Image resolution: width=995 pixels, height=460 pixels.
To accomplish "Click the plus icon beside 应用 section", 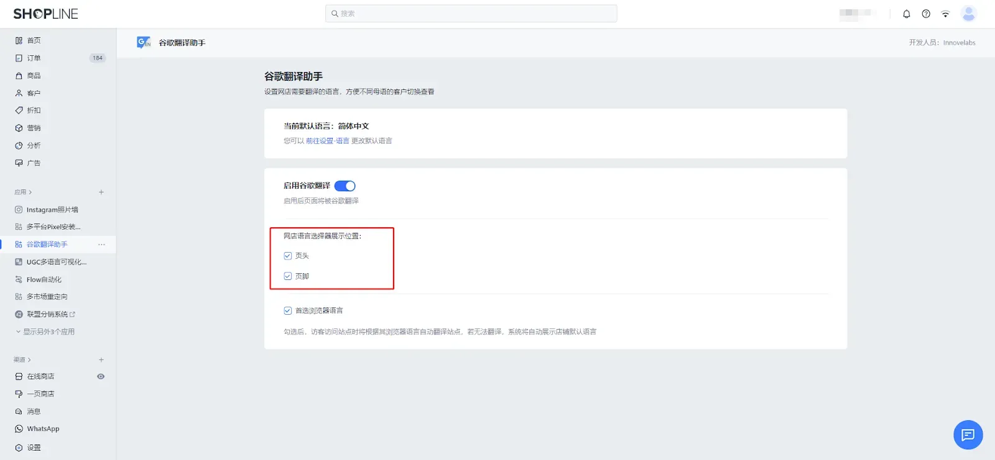I will pyautogui.click(x=101, y=192).
